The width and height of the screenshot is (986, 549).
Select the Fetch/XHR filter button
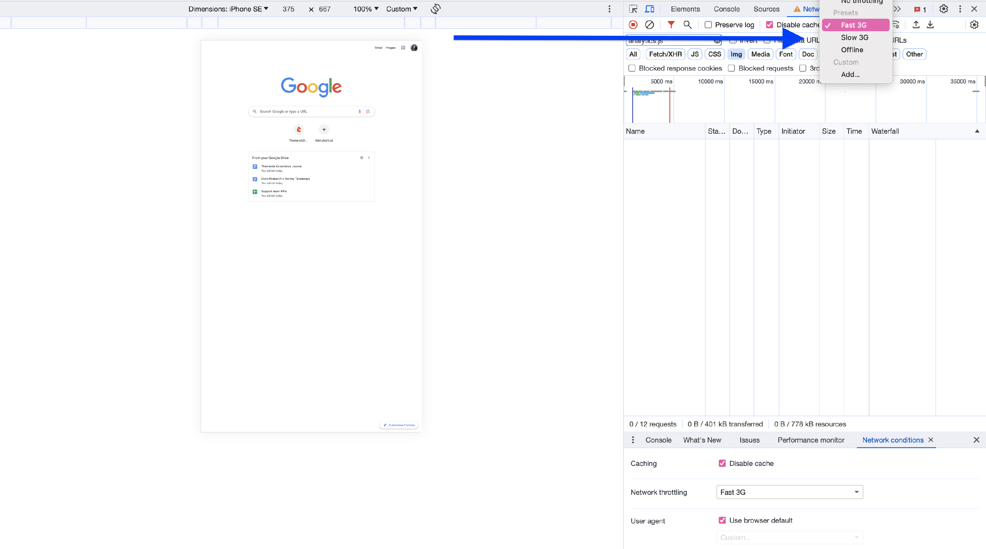665,54
